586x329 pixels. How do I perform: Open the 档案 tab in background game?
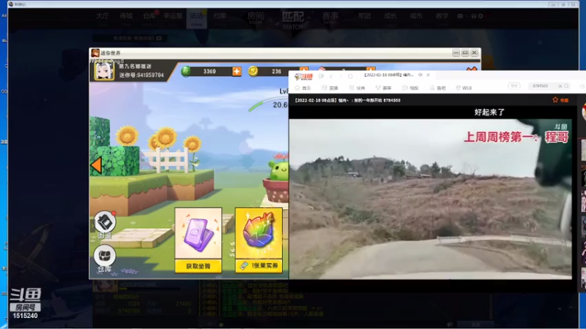tap(220, 18)
